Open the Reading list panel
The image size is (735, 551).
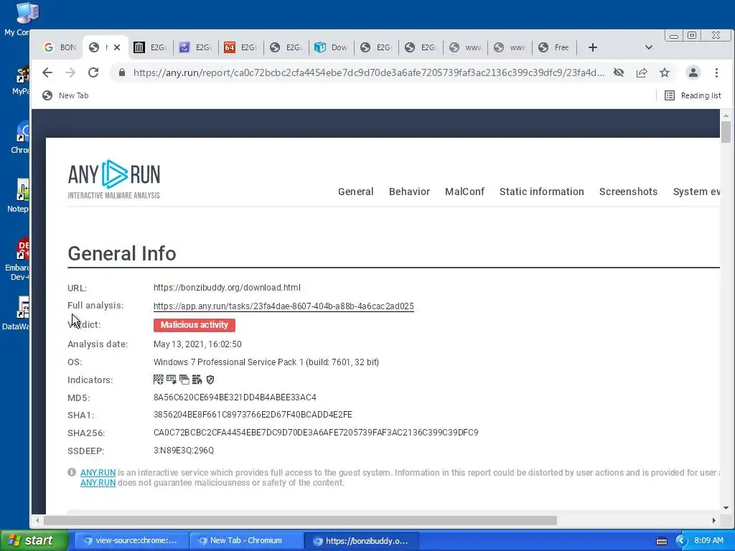tap(693, 95)
